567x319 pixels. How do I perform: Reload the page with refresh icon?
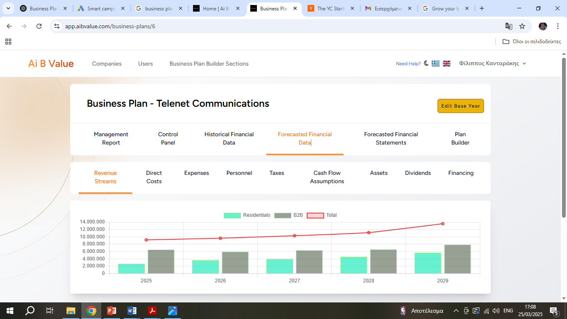coord(39,26)
